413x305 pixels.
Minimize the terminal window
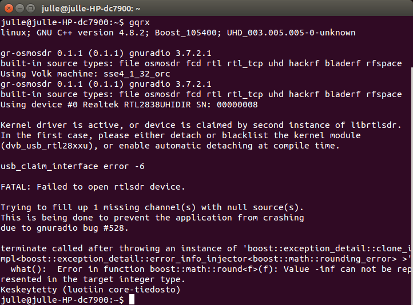pyautogui.click(x=20, y=9)
